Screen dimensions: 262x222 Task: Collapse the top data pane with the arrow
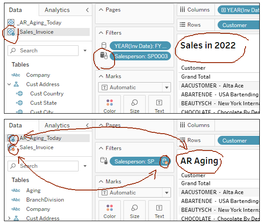point(87,10)
